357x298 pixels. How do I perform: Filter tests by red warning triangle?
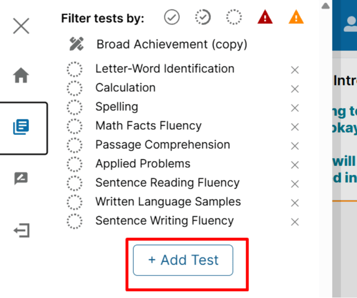[x=265, y=17]
